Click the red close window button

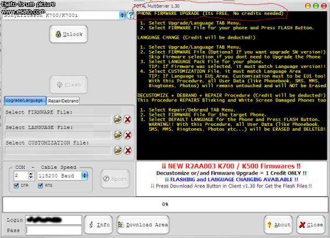pos(324,6)
